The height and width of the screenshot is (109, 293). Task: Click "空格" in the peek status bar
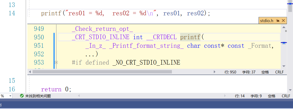(x=265, y=72)
